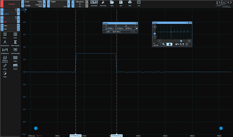Undo last zoom in Zoom panel
This screenshot has width=233, height=137.
point(177,44)
